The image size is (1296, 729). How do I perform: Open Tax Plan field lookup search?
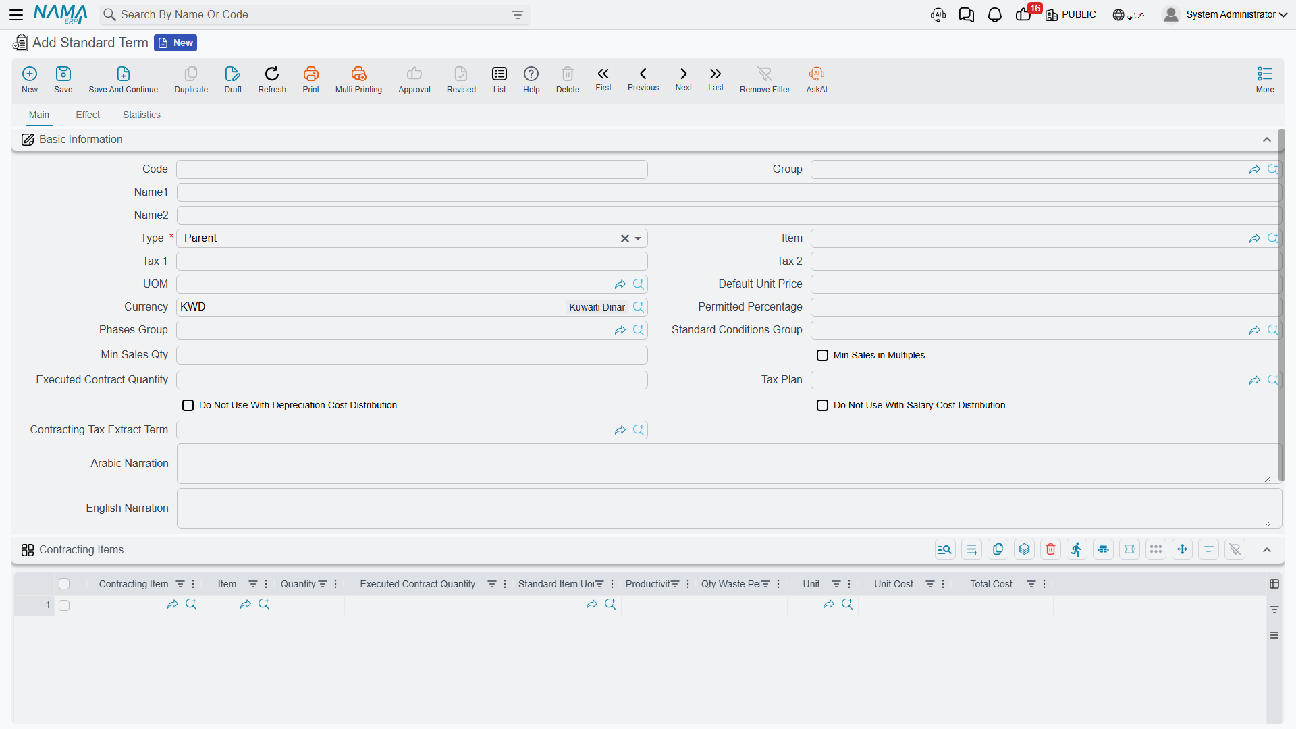[1273, 380]
